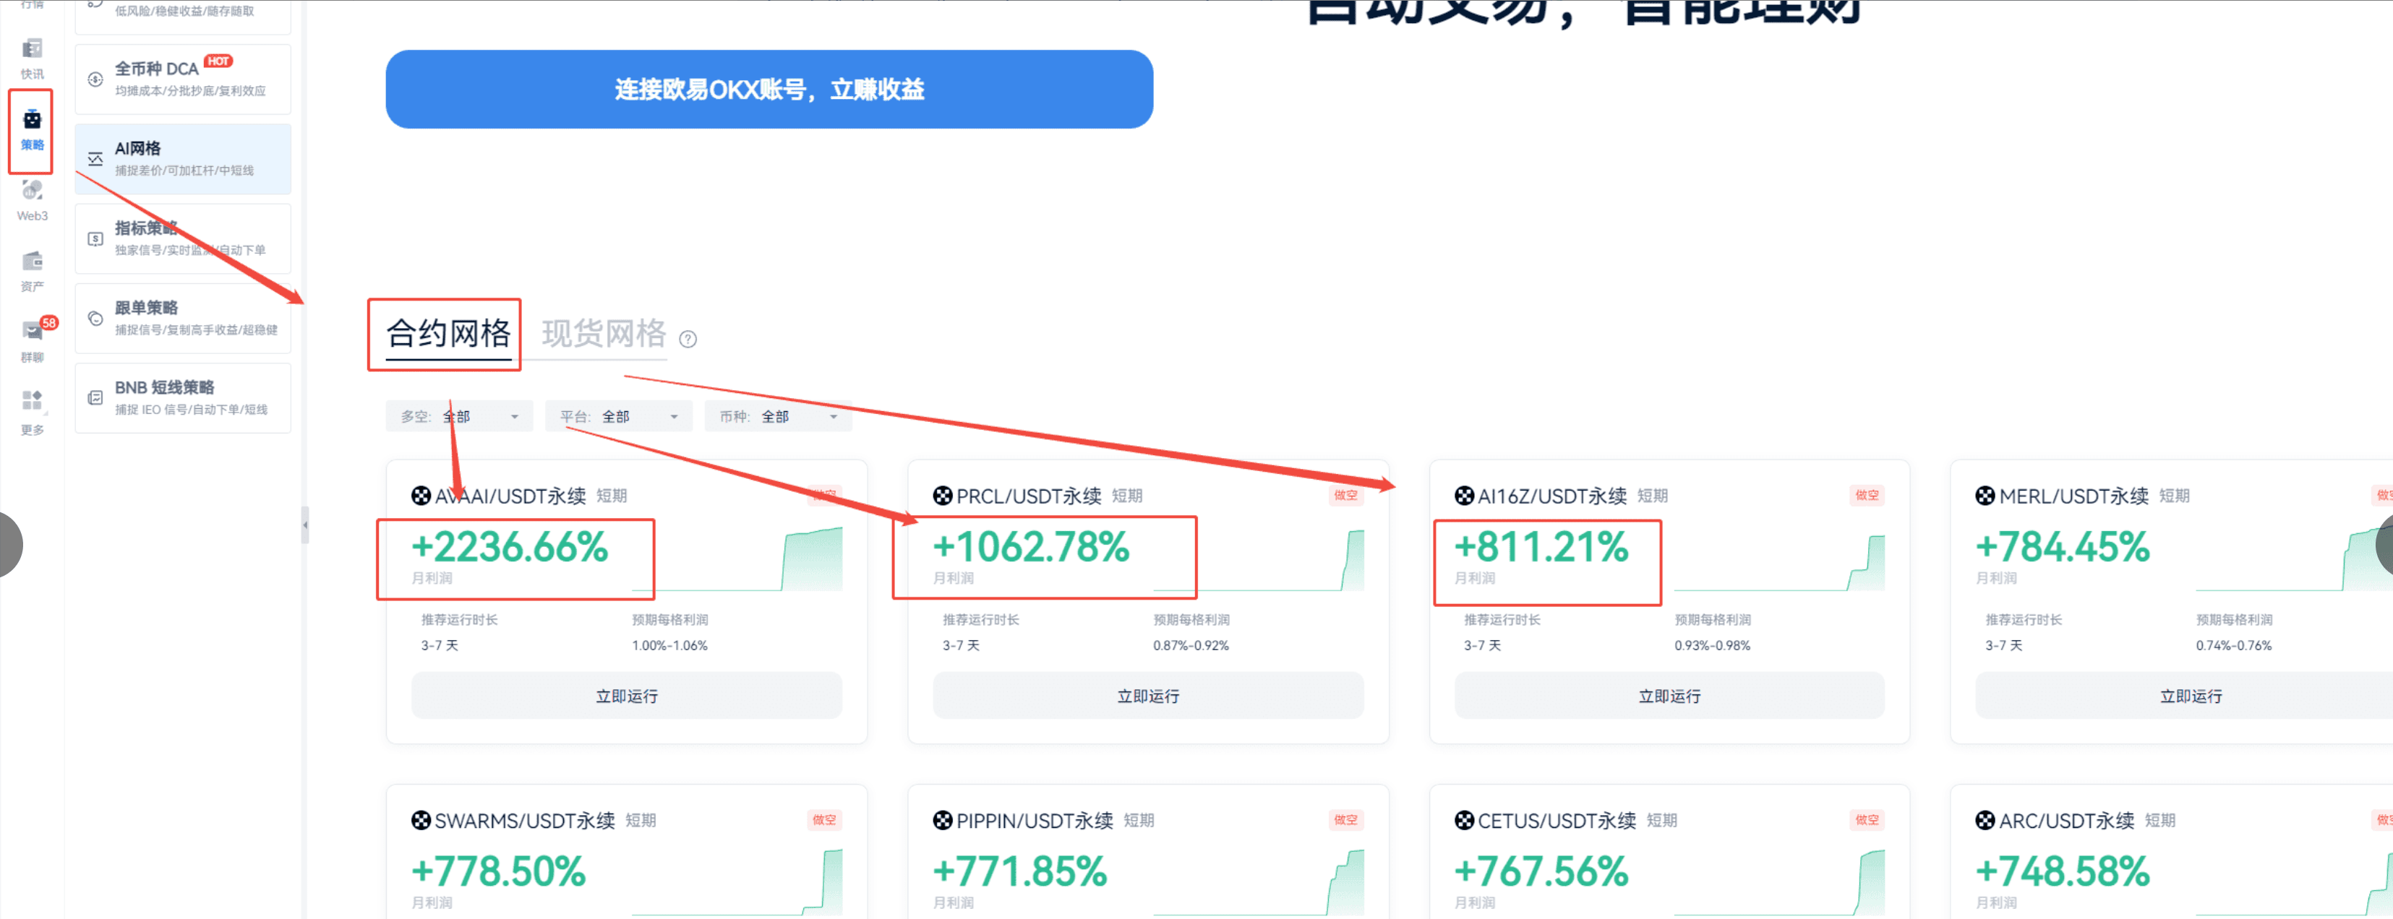Image resolution: width=2393 pixels, height=919 pixels.
Task: Click the +1062.78% monthly profit value
Action: (1031, 547)
